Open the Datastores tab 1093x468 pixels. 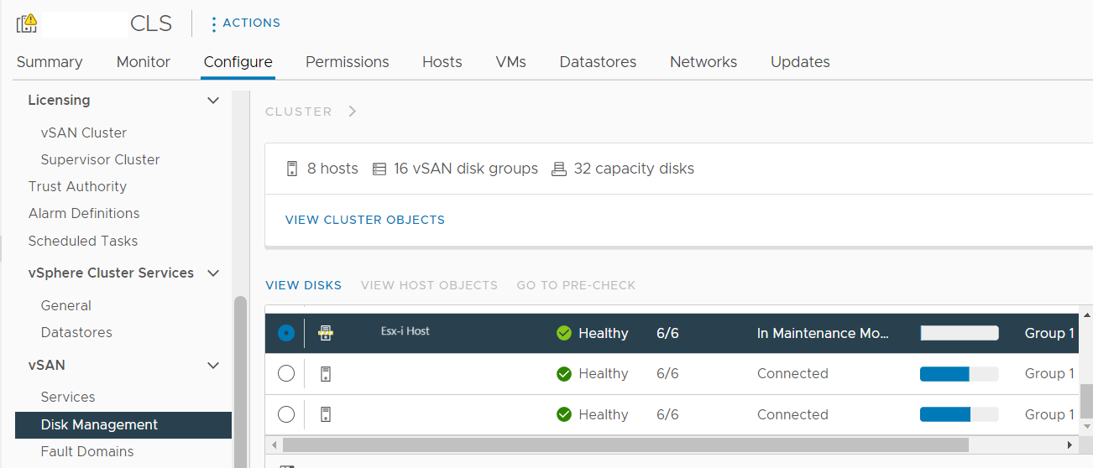click(x=599, y=62)
